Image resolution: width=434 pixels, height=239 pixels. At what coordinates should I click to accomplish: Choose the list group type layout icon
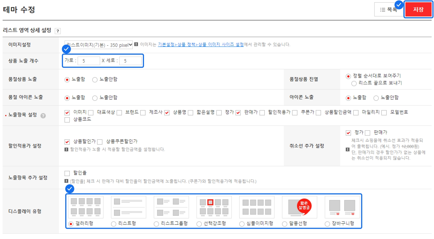(171, 207)
